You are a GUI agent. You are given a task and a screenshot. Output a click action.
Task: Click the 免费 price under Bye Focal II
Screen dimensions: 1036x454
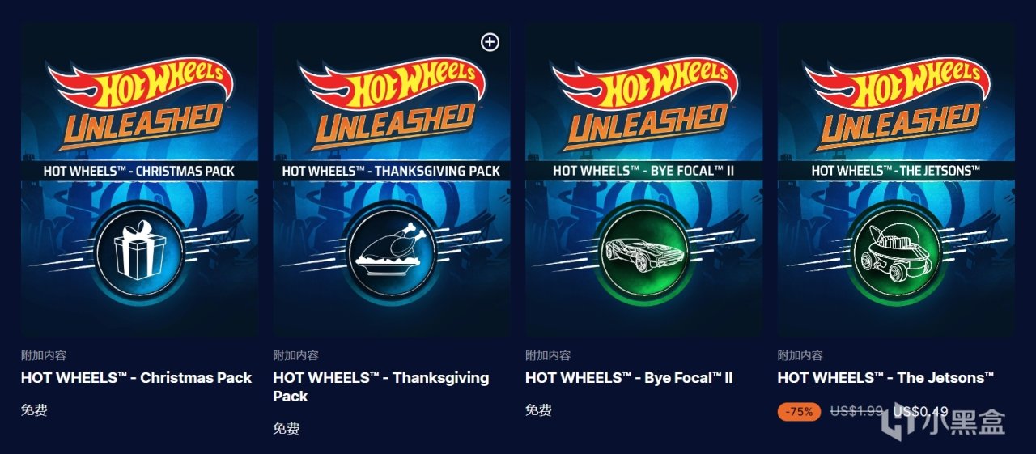(538, 410)
